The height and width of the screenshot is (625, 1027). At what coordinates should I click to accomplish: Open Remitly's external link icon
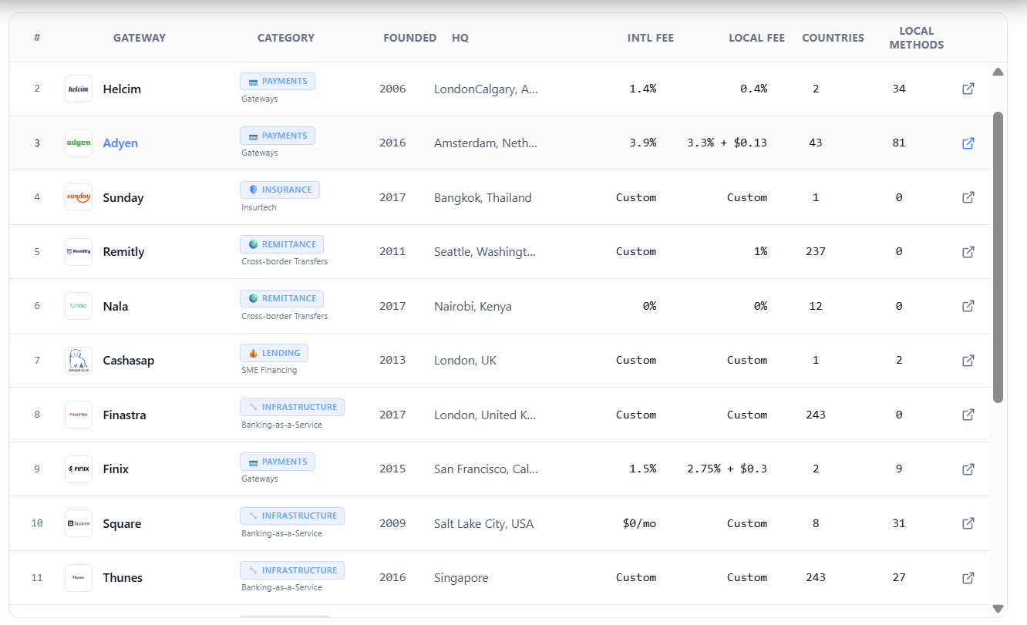point(968,251)
